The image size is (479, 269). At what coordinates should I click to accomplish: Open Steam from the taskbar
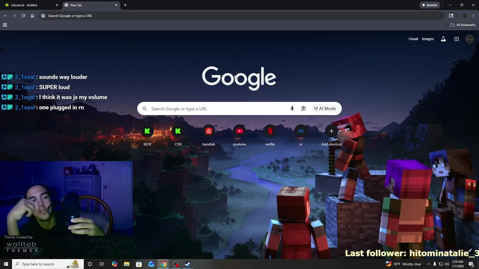188,264
